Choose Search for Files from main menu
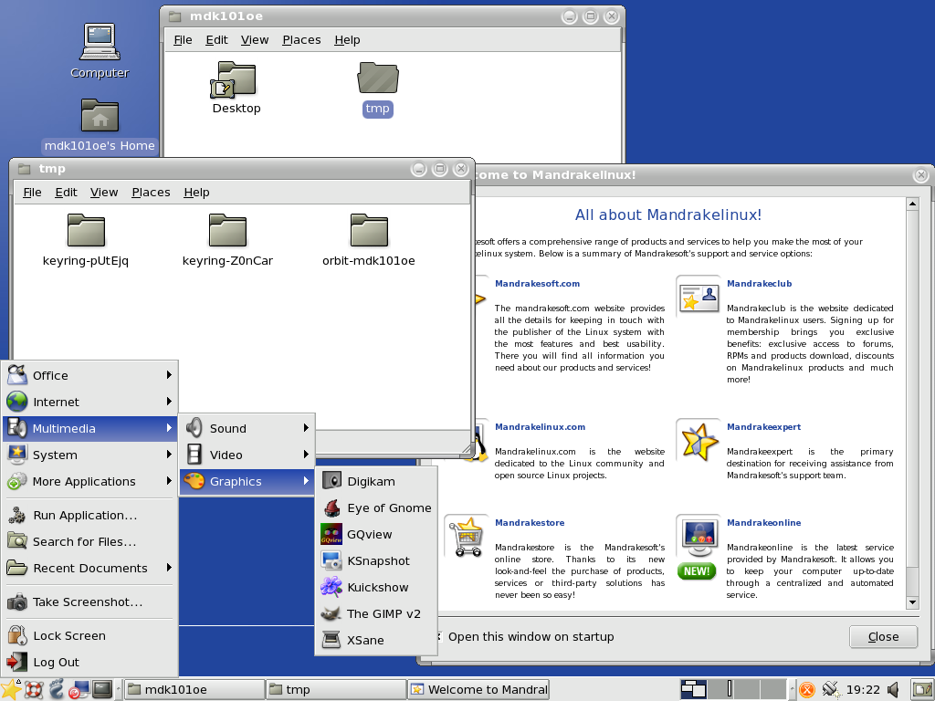 click(x=90, y=541)
